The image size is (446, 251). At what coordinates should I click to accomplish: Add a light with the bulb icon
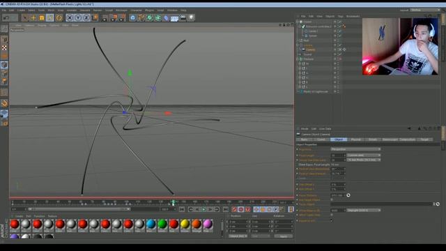click(191, 18)
